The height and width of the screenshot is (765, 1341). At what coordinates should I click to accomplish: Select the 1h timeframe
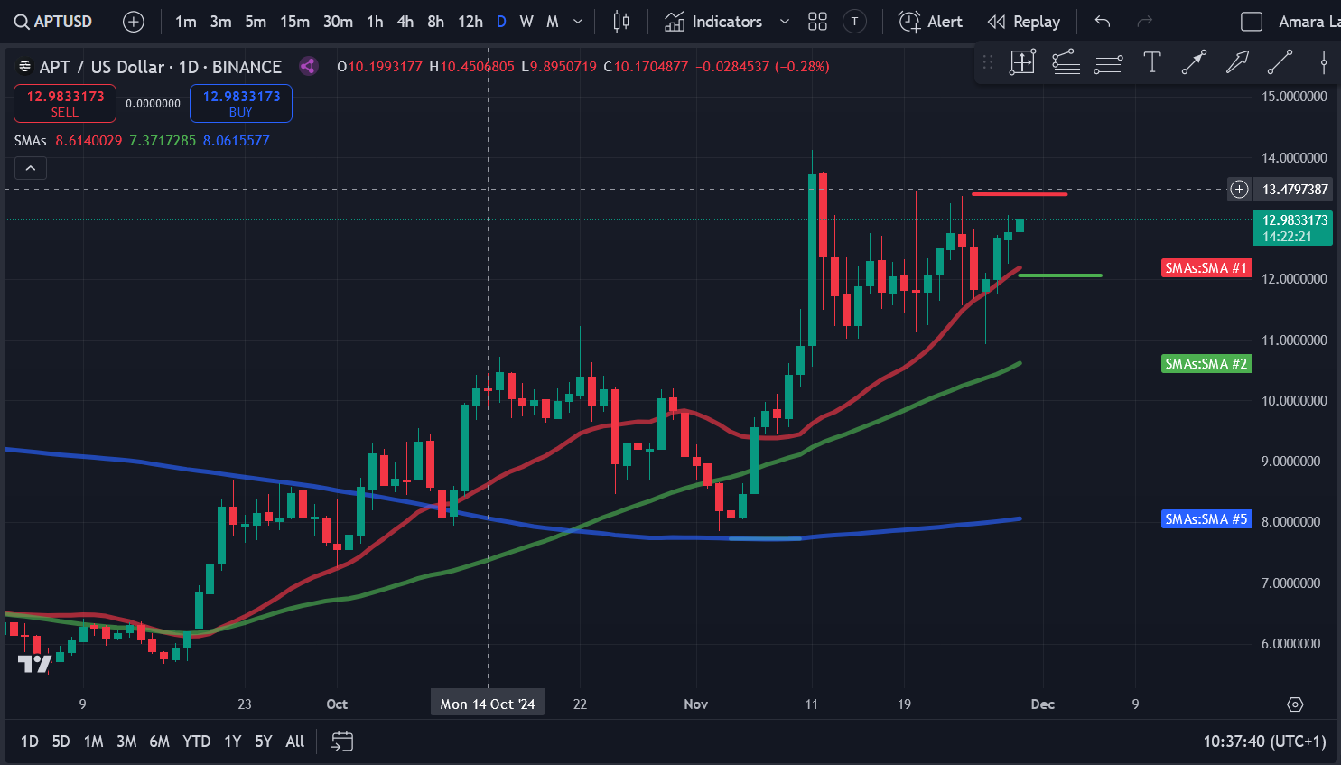[x=375, y=22]
